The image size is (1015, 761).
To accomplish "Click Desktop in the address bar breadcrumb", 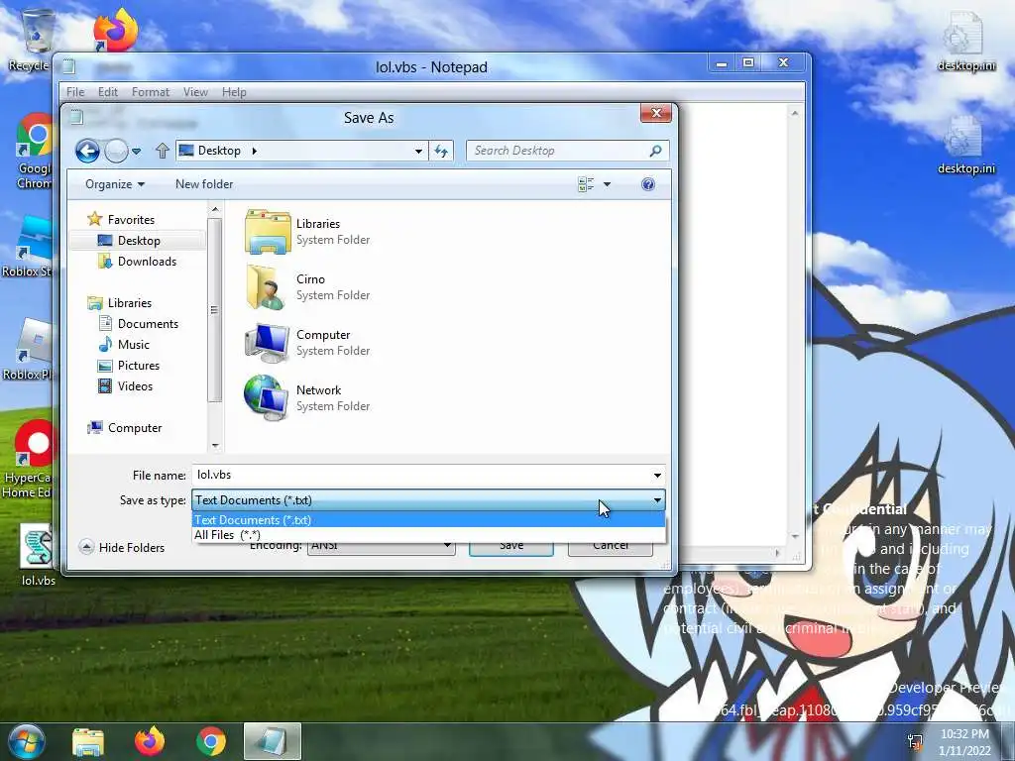I will (x=219, y=151).
